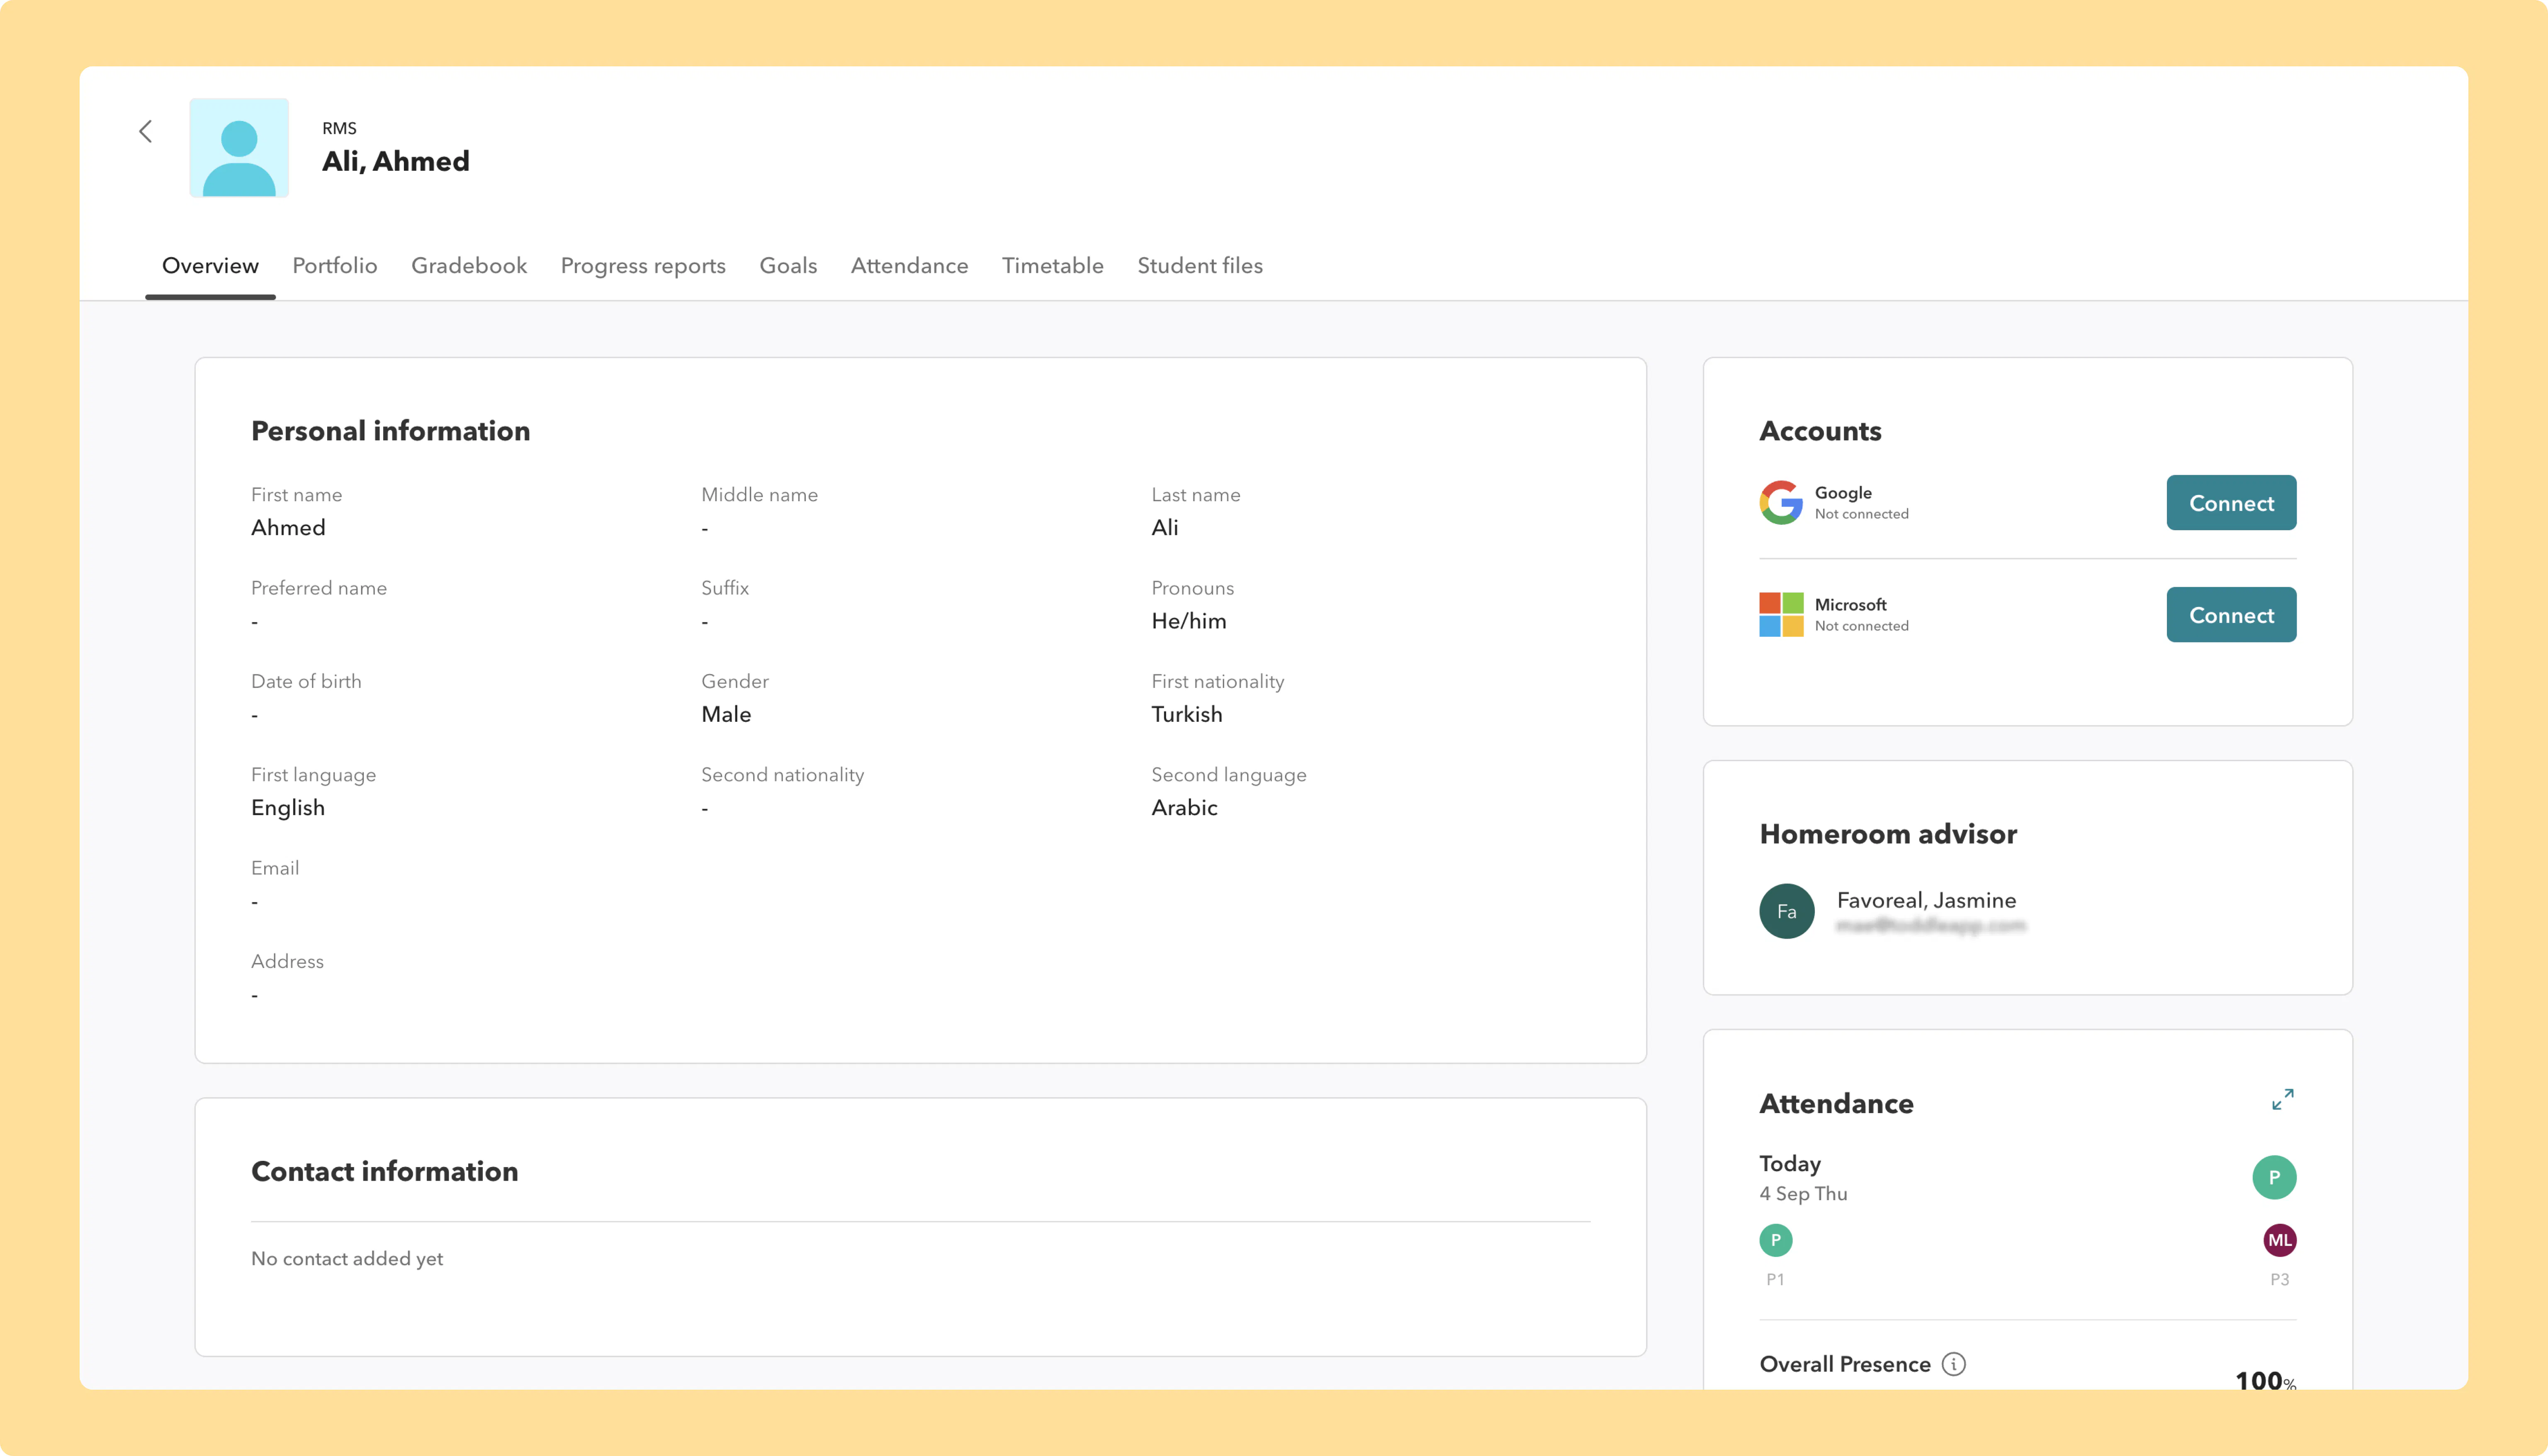This screenshot has height=1456, width=2548.
Task: Click the Google logo icon
Action: tap(1781, 502)
